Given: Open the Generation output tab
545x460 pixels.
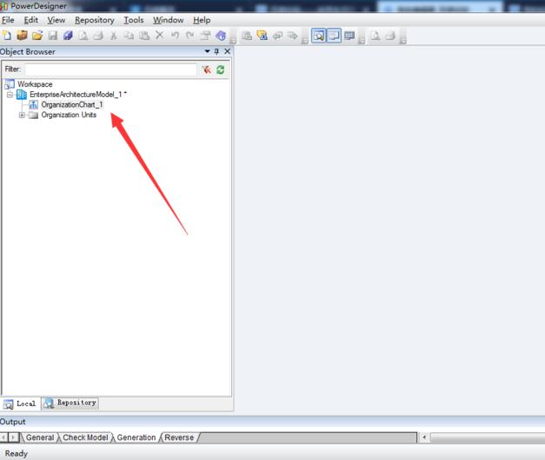Looking at the screenshot, I should click(136, 437).
